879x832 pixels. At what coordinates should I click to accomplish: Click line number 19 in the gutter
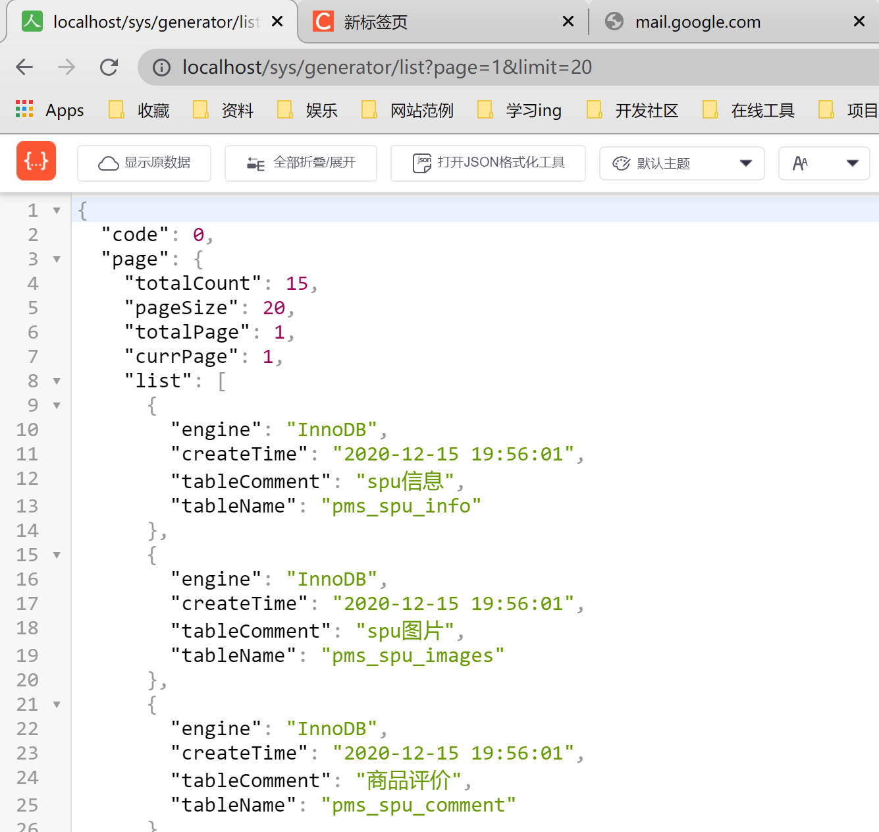pos(28,655)
